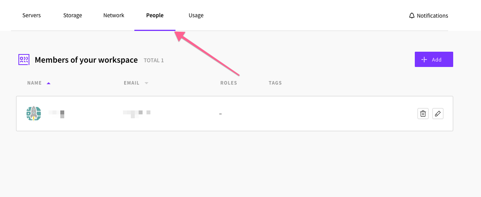Screen dimensions: 481x197
Task: Delete the member using the trash icon
Action: point(423,114)
